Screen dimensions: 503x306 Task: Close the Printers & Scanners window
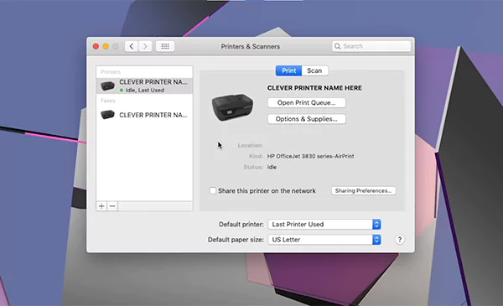(x=96, y=46)
